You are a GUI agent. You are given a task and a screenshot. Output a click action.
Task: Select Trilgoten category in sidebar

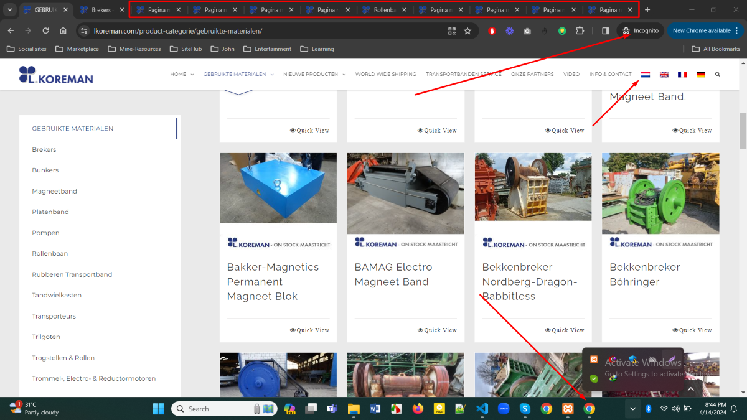click(46, 337)
